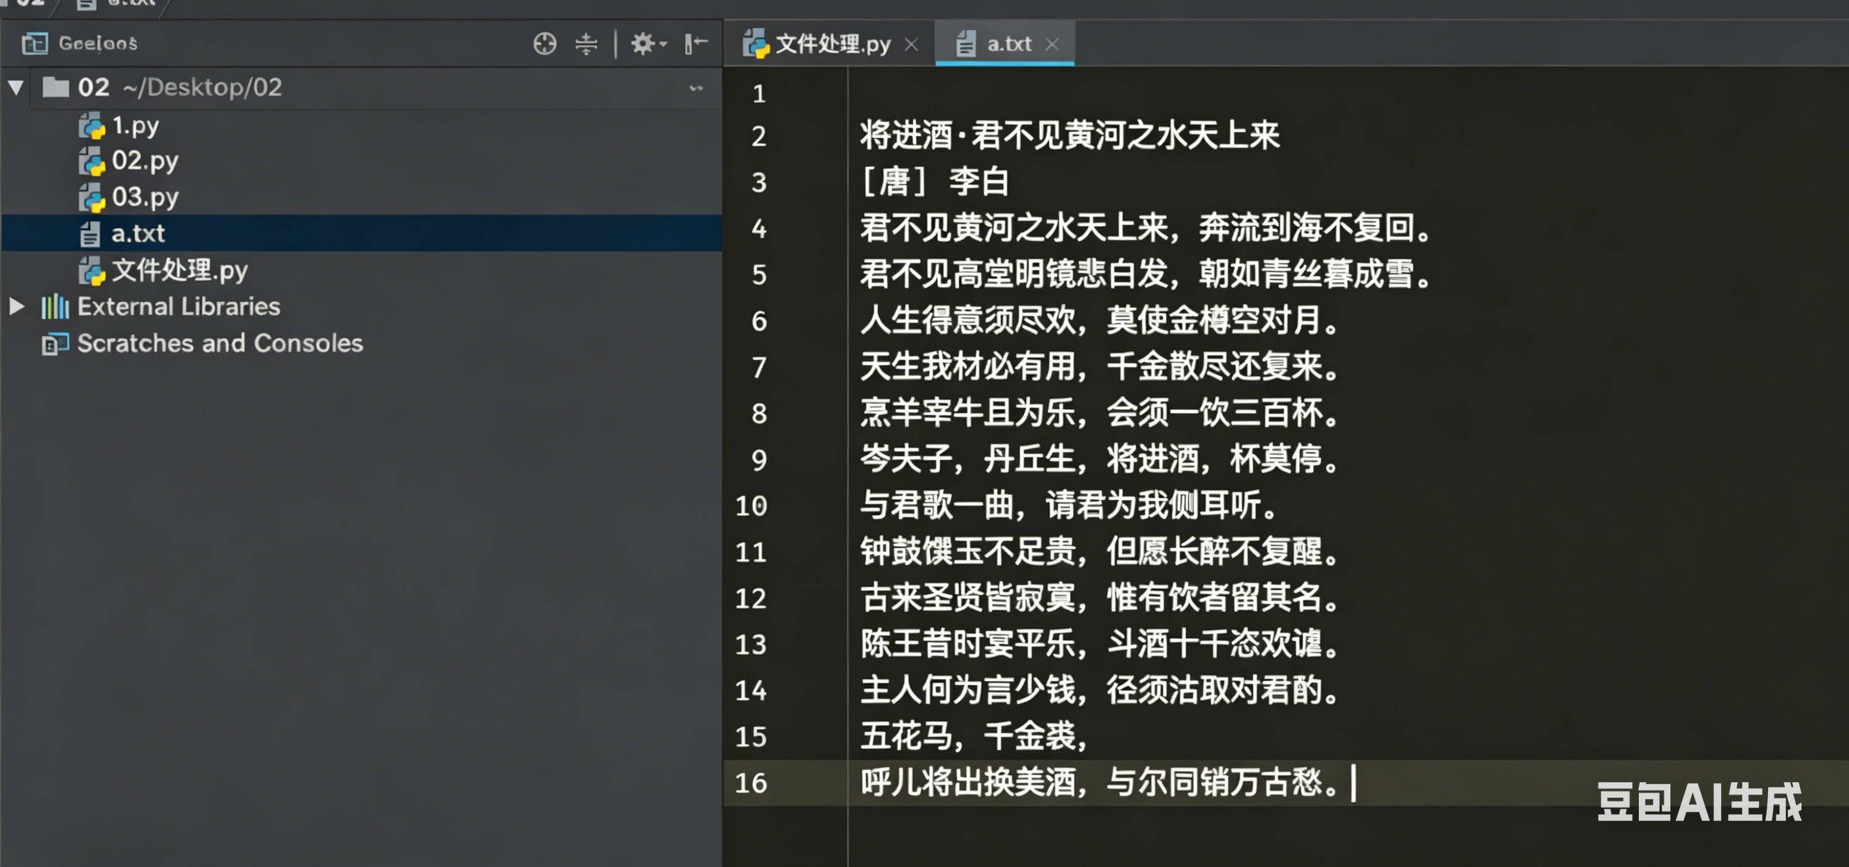This screenshot has width=1849, height=867.
Task: Switch to the 文件处理.py editor tab
Action: tap(833, 45)
